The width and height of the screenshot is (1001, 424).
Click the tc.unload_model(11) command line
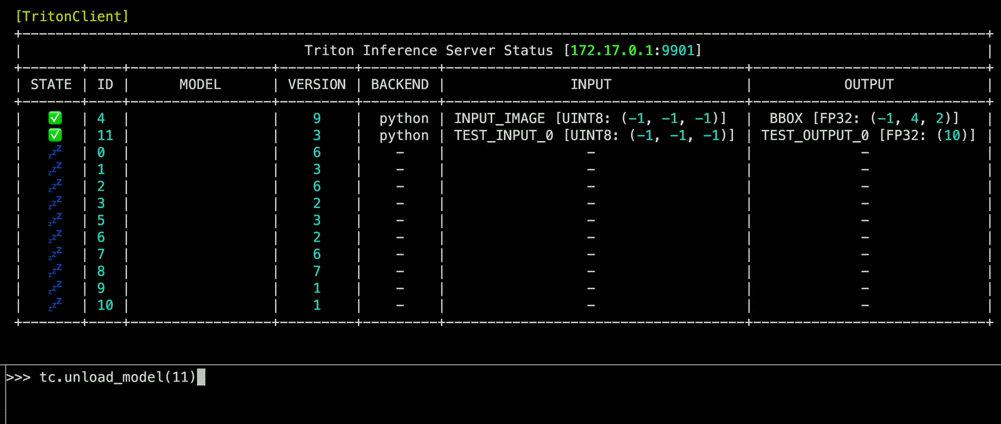(x=118, y=377)
